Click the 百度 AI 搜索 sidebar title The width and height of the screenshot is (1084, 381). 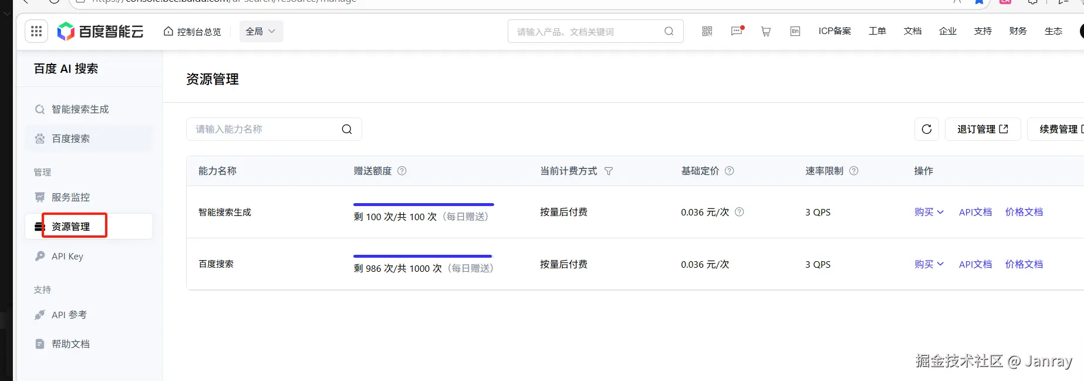[66, 69]
